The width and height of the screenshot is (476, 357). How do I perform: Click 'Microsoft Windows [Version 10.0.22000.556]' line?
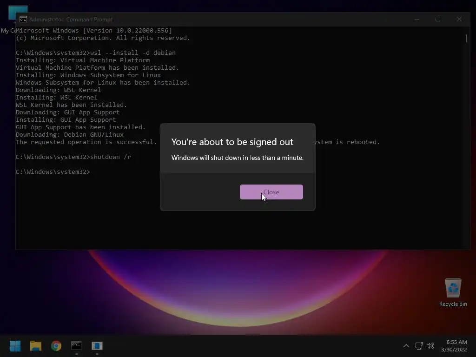94,30
